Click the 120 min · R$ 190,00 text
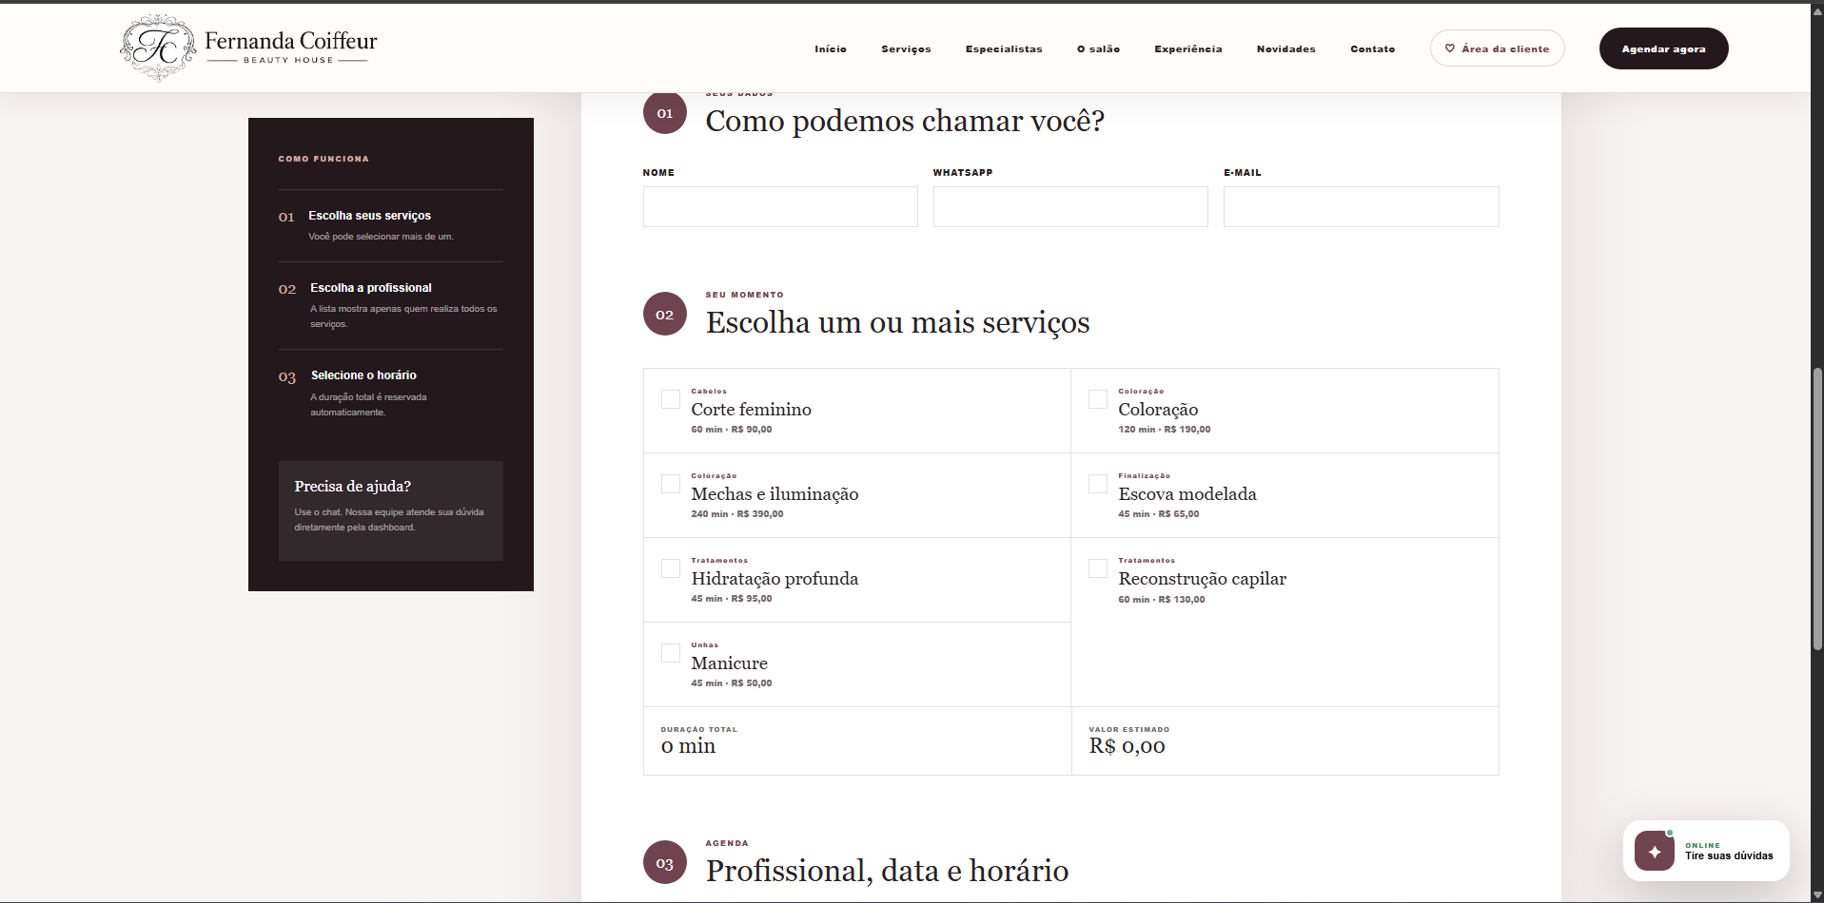1824x903 pixels. pyautogui.click(x=1165, y=430)
